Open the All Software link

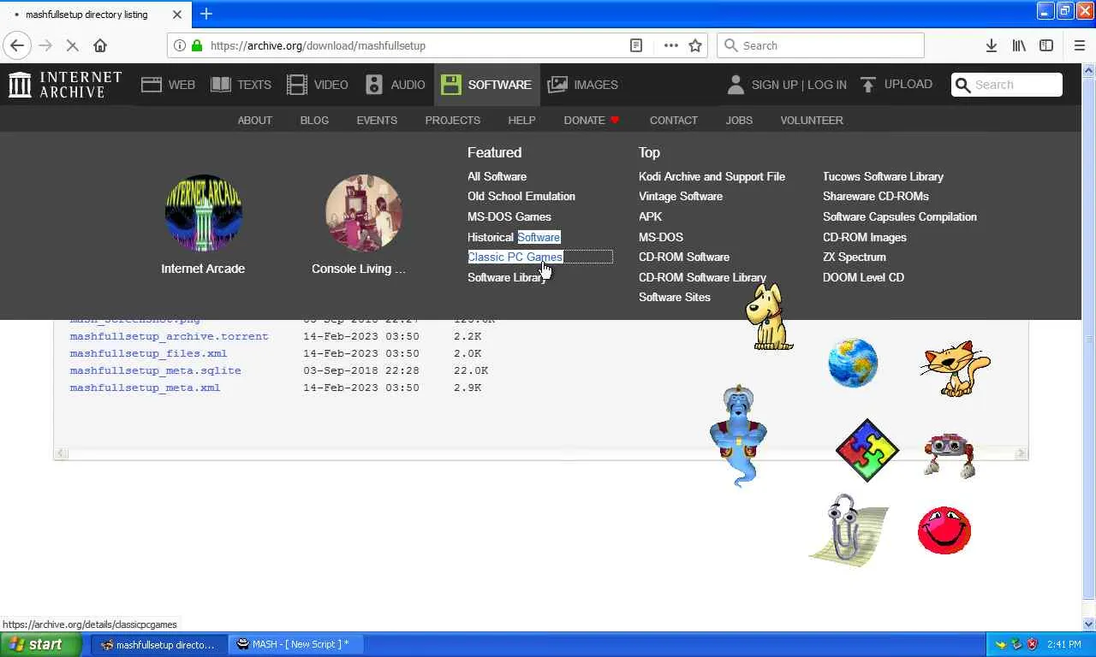coord(497,176)
